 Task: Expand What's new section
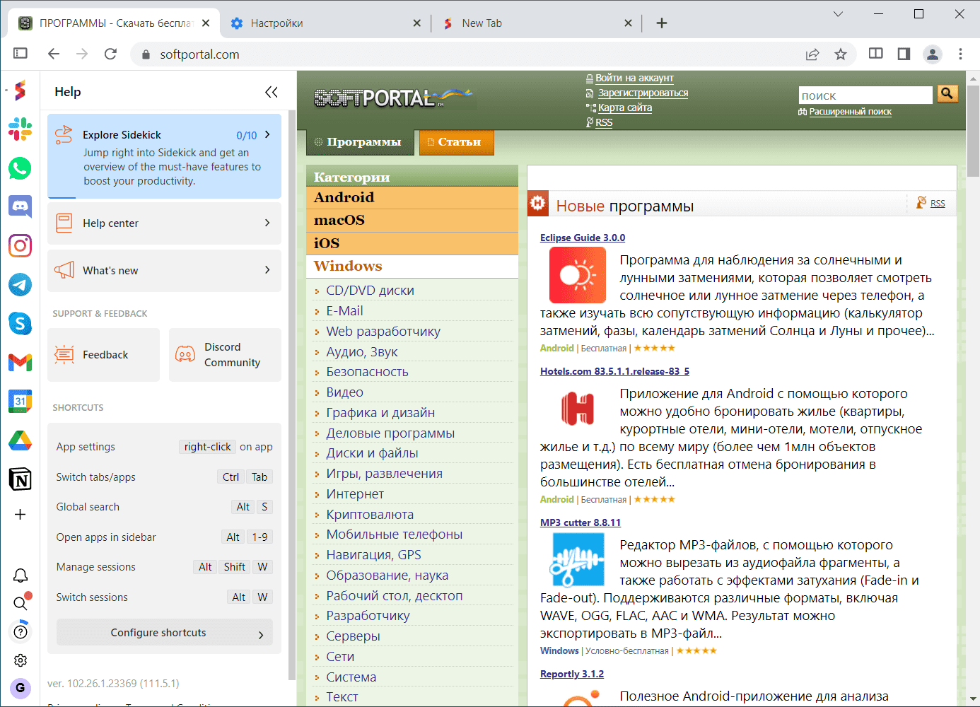coord(164,271)
